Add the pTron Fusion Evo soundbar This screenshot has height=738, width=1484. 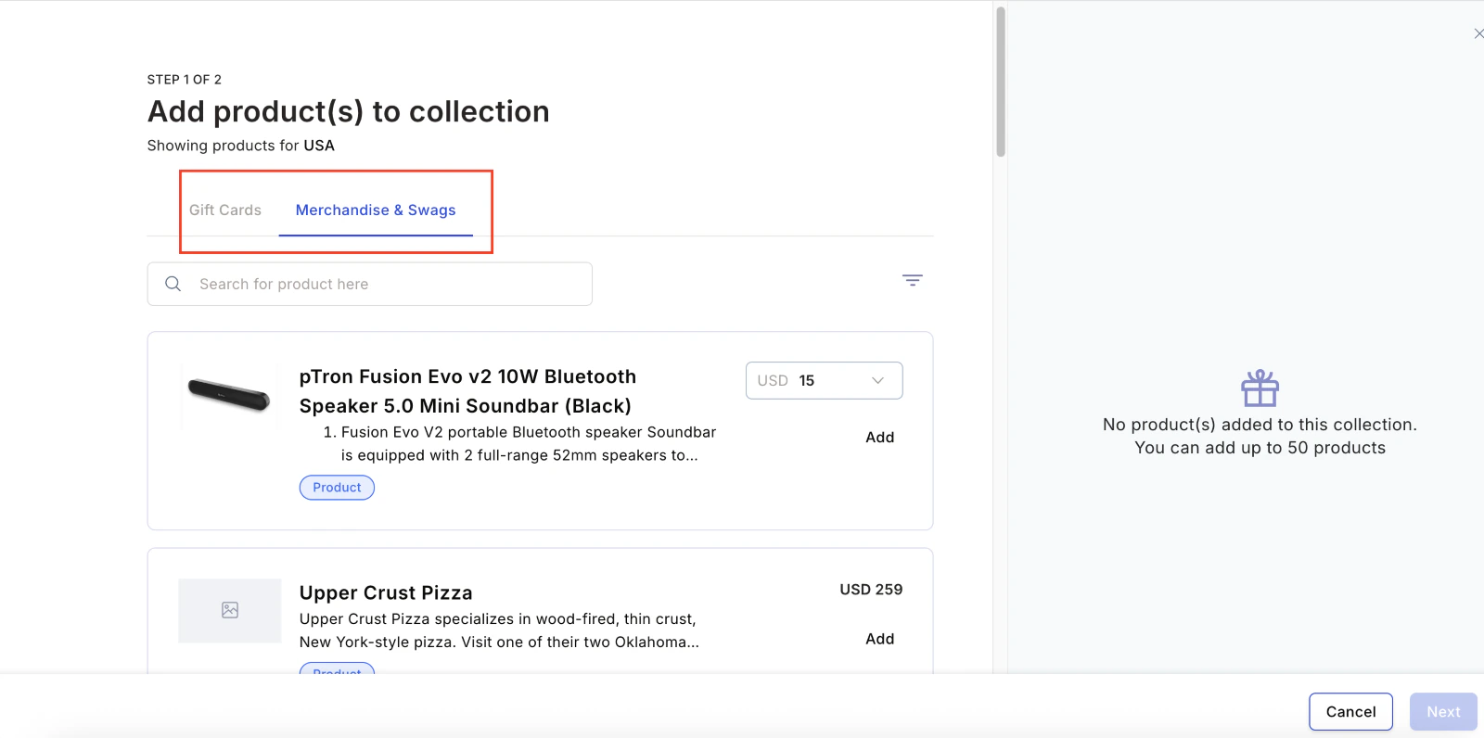[879, 438]
